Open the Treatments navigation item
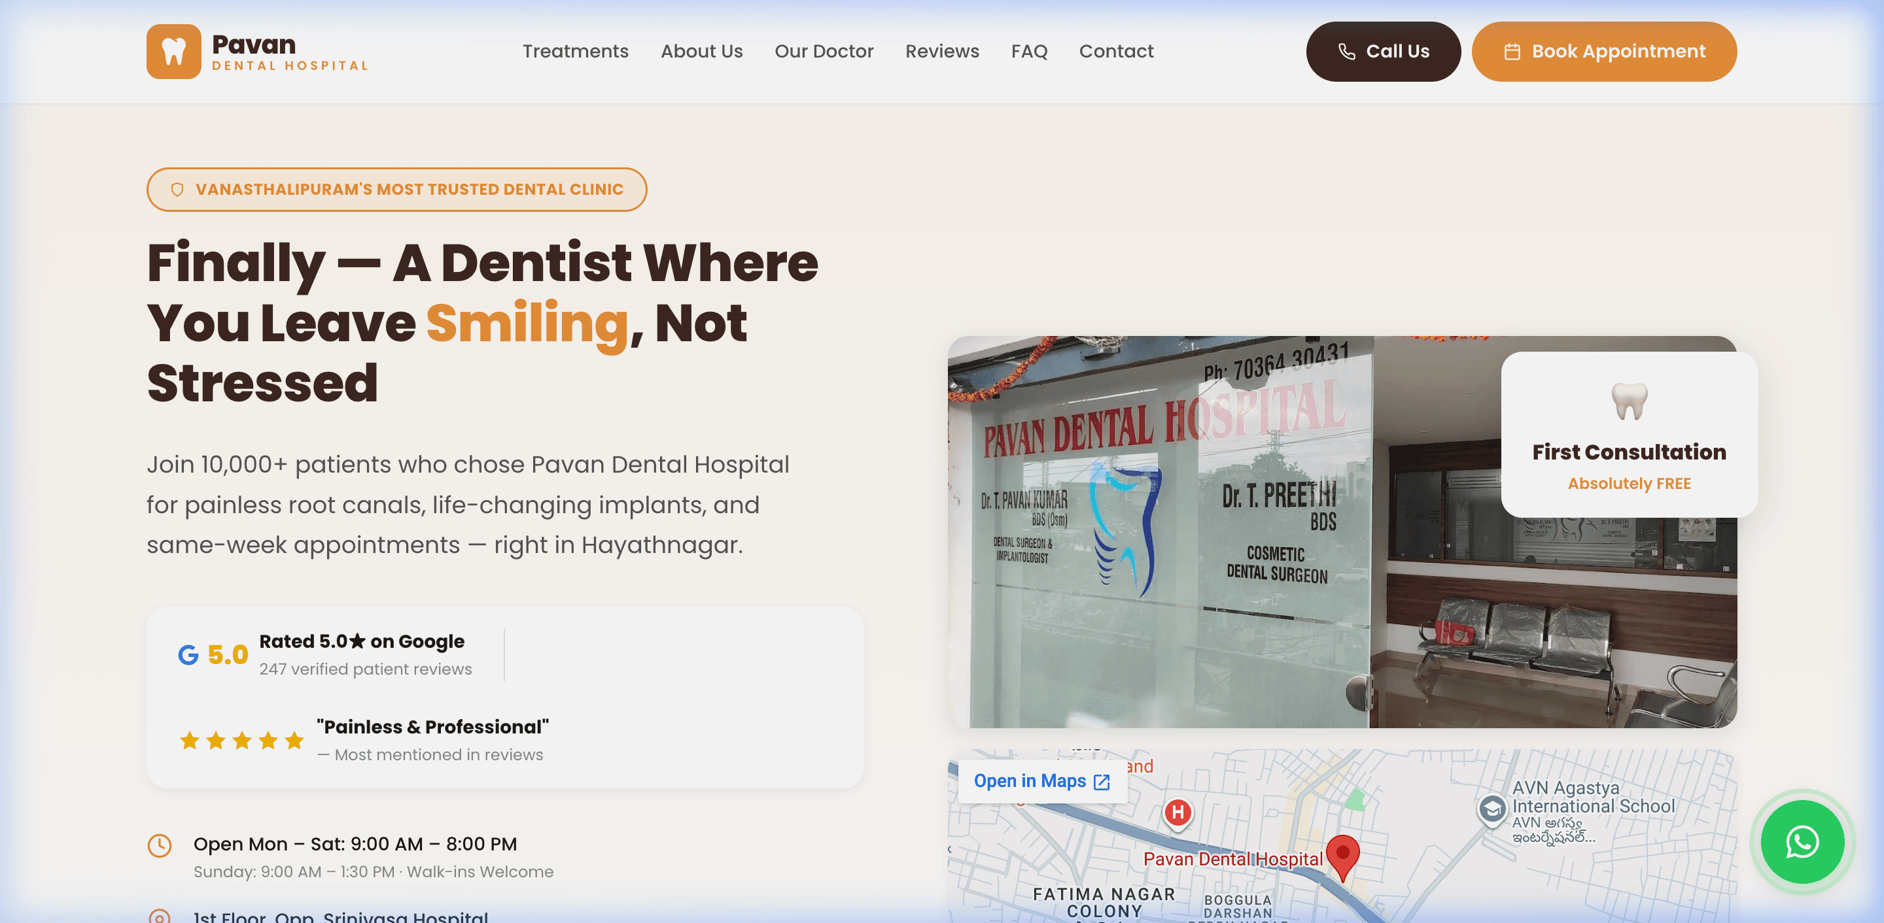1884x923 pixels. click(576, 51)
